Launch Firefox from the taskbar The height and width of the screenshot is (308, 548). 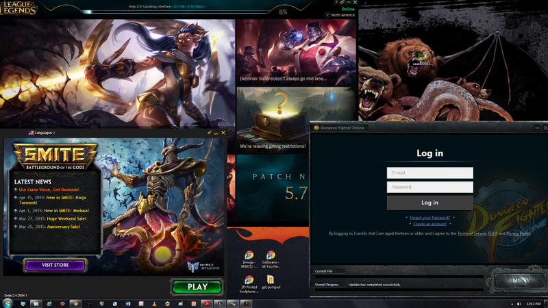[62, 304]
